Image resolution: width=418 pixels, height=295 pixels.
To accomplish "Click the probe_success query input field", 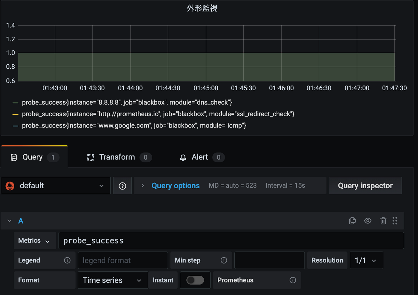I will (x=231, y=240).
